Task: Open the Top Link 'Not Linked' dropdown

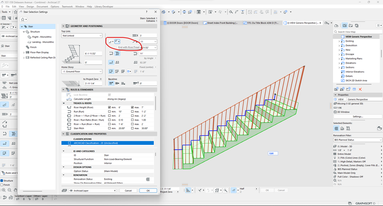Action: [82, 36]
